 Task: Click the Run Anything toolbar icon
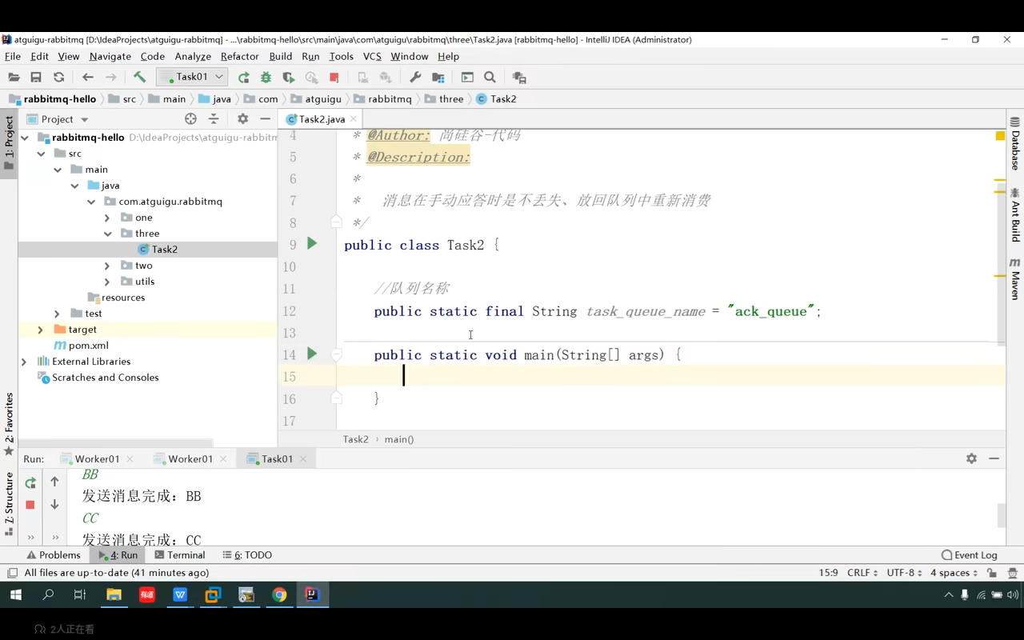[467, 78]
